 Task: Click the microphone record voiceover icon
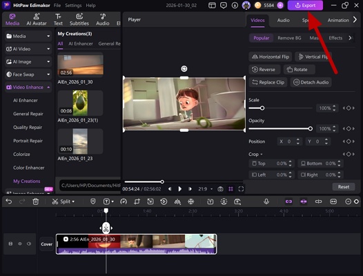266,201
